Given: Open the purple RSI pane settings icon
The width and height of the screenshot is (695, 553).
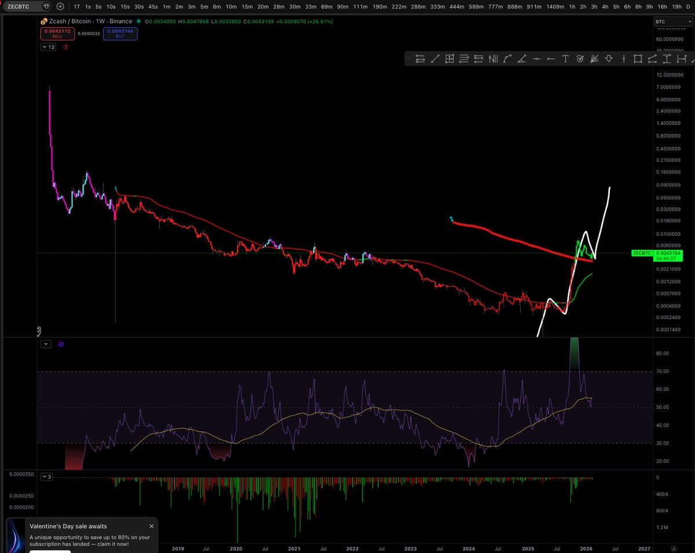Looking at the screenshot, I should [61, 344].
